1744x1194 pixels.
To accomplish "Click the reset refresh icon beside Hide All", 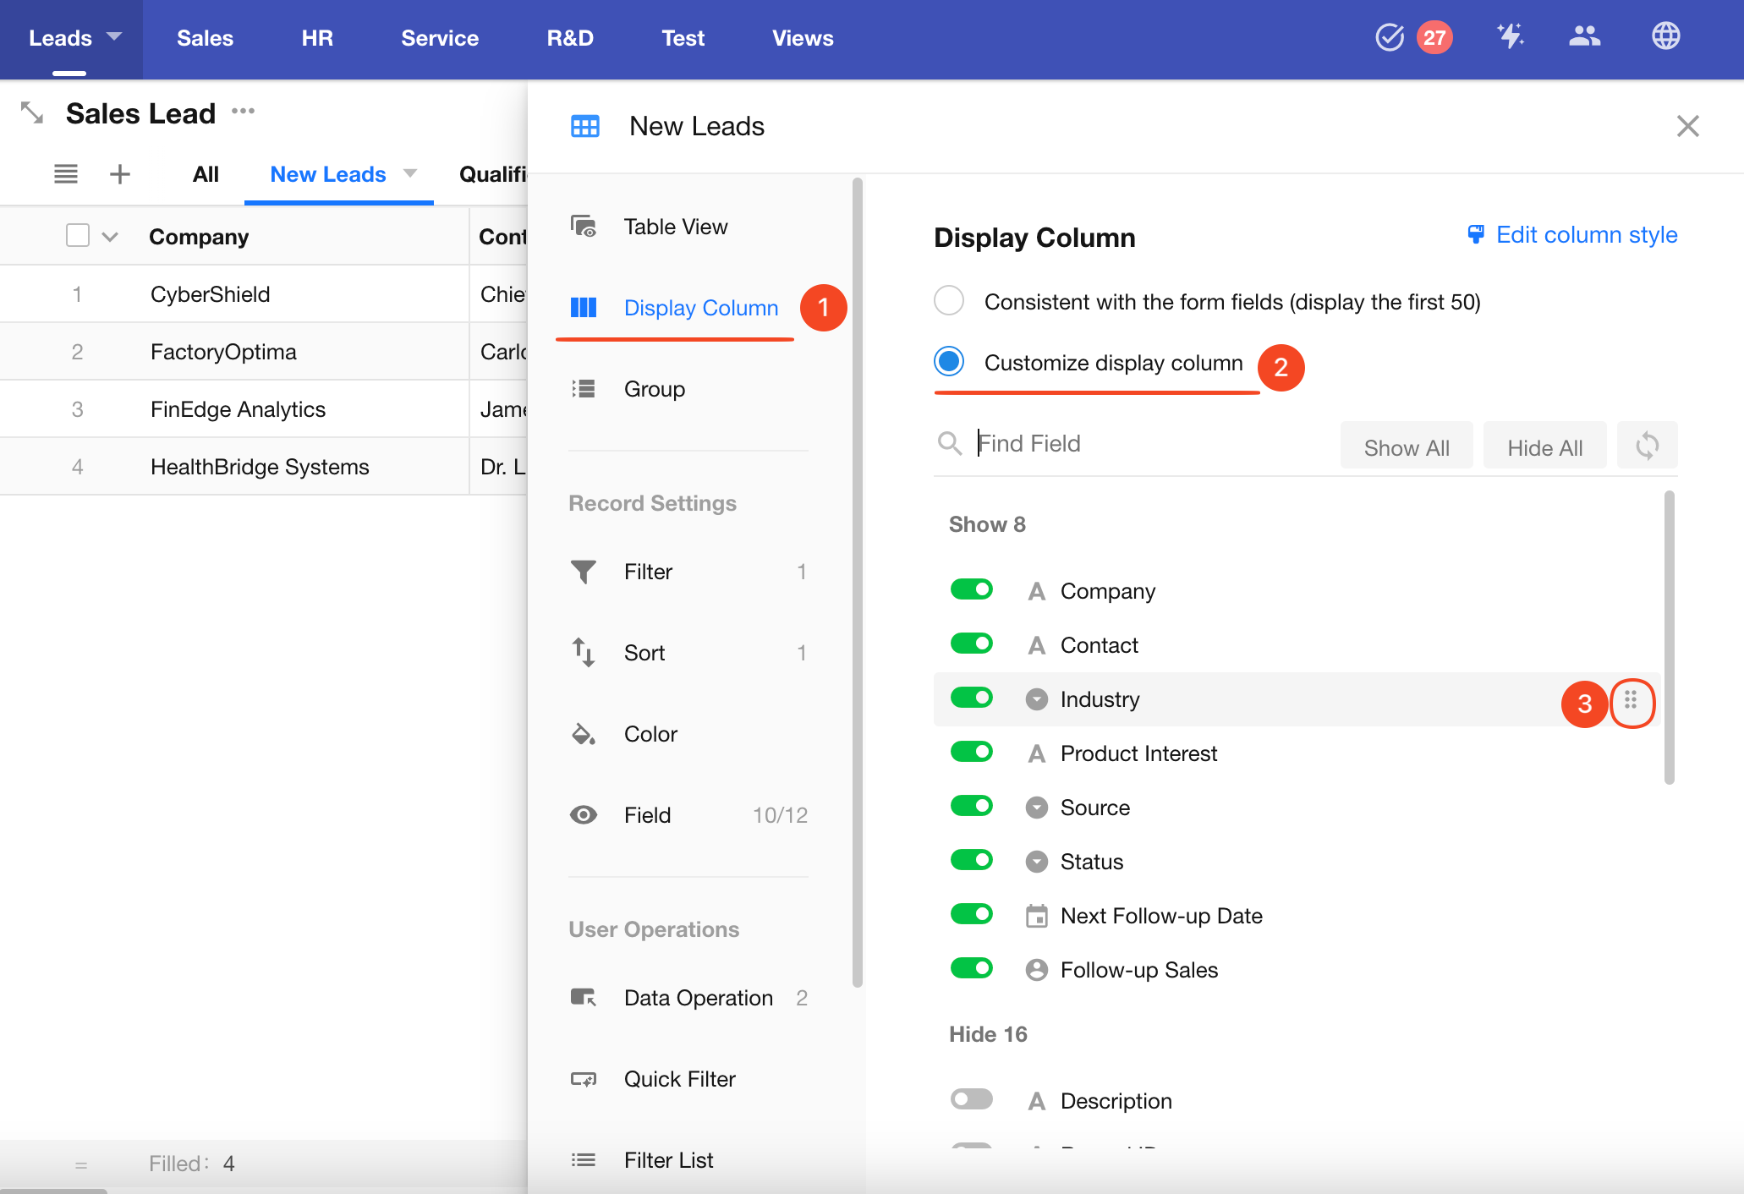I will click(1647, 446).
